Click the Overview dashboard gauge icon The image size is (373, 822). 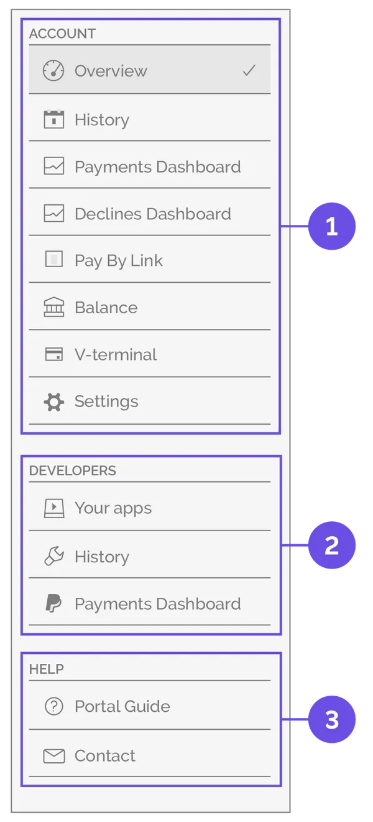(53, 70)
